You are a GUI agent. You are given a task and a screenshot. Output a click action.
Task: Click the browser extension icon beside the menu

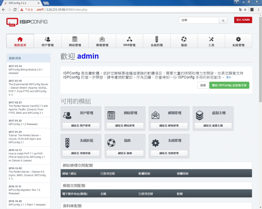click(252, 10)
